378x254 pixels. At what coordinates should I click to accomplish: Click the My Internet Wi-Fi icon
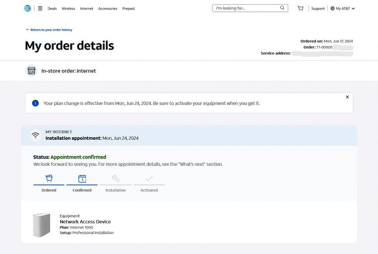point(35,135)
